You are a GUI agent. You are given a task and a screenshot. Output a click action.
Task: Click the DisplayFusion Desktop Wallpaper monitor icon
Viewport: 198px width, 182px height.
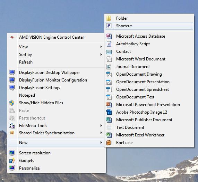tap(12, 73)
